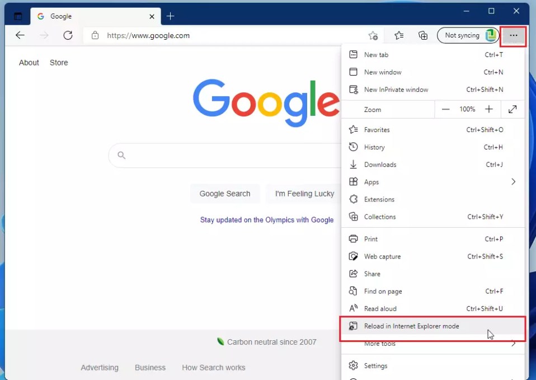The image size is (536, 380).
Task: Open the Olympics updates link
Action: tap(267, 219)
